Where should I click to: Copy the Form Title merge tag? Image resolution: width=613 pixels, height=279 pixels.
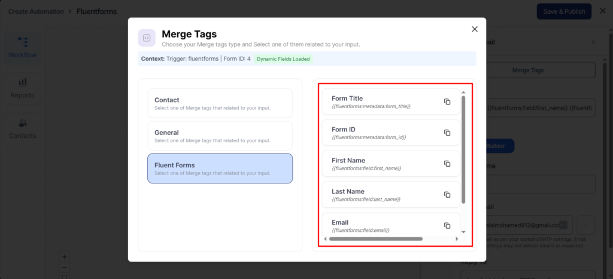447,102
